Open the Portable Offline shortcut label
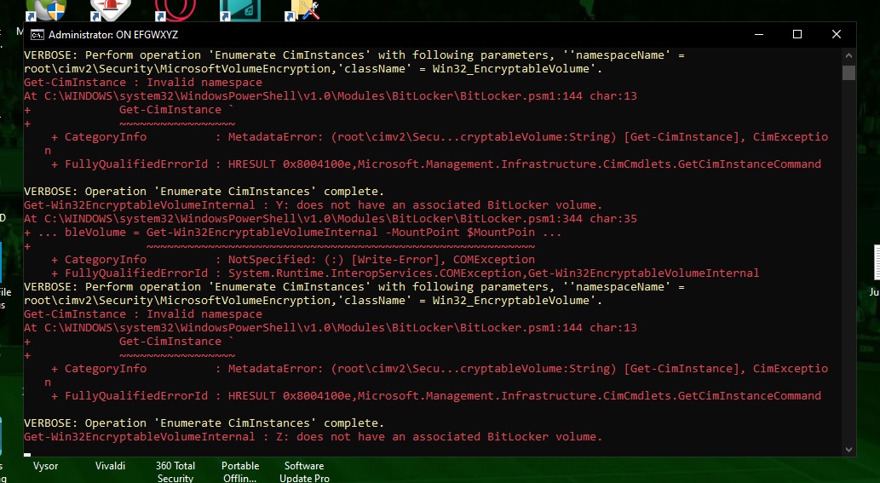Image resolution: width=880 pixels, height=483 pixels. click(240, 471)
